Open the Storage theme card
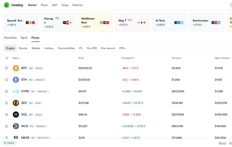 (x=58, y=23)
